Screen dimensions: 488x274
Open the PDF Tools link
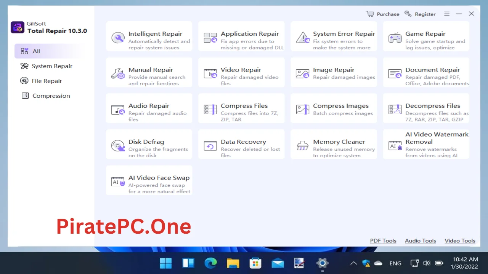pyautogui.click(x=383, y=241)
